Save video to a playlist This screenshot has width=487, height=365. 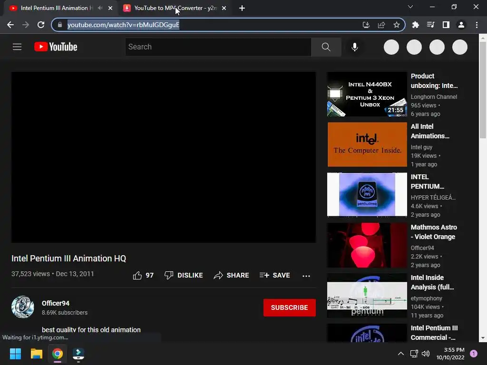coord(275,275)
